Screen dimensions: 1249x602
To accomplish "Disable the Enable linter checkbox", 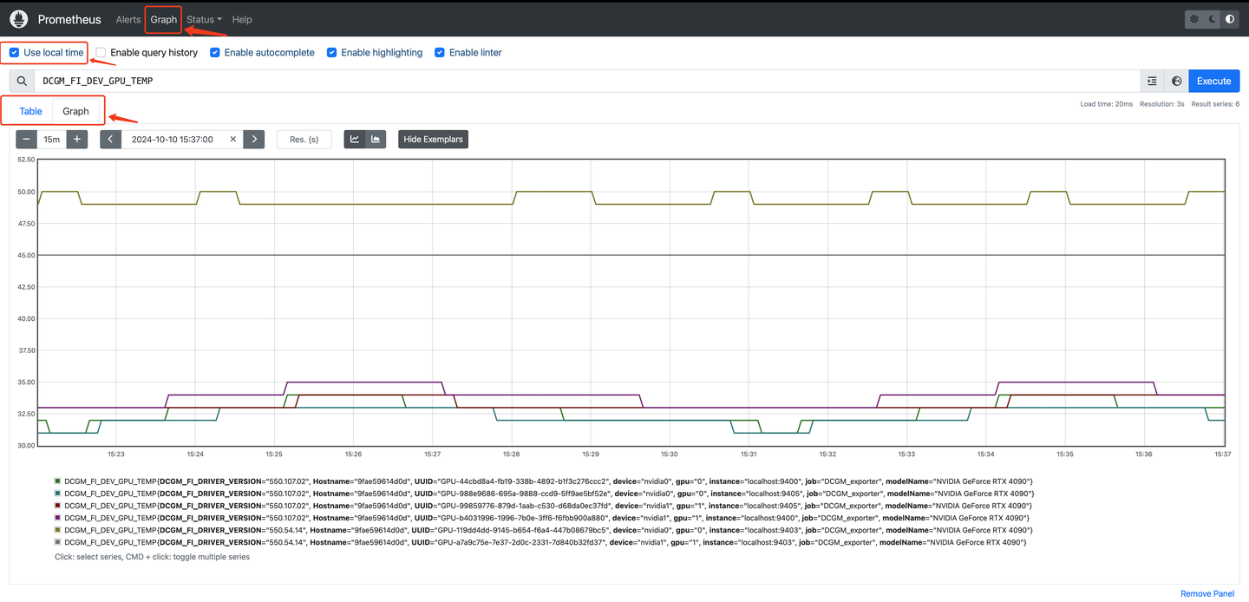I will point(439,52).
